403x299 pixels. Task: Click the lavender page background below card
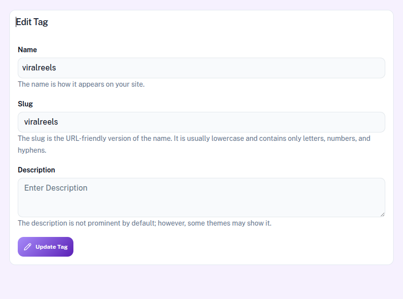click(x=201, y=283)
